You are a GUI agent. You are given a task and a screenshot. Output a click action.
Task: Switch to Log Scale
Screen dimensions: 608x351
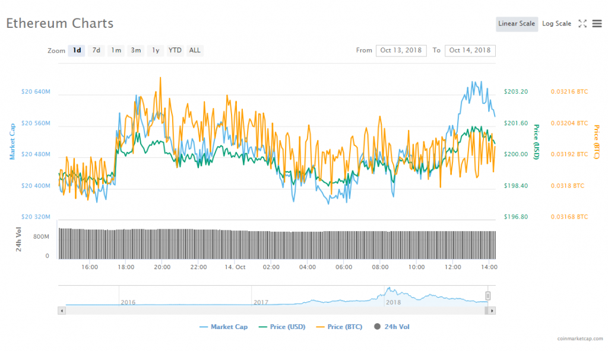[556, 24]
